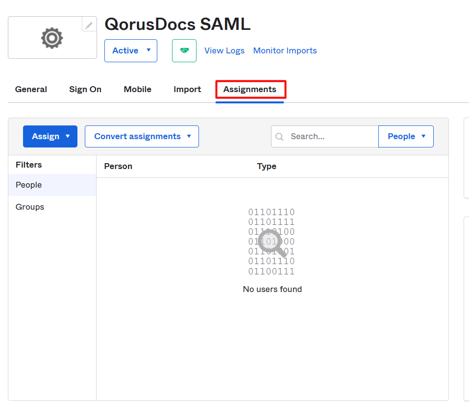Open the Convert assignments dropdown
Viewport: 469px width, 415px height.
coord(142,137)
